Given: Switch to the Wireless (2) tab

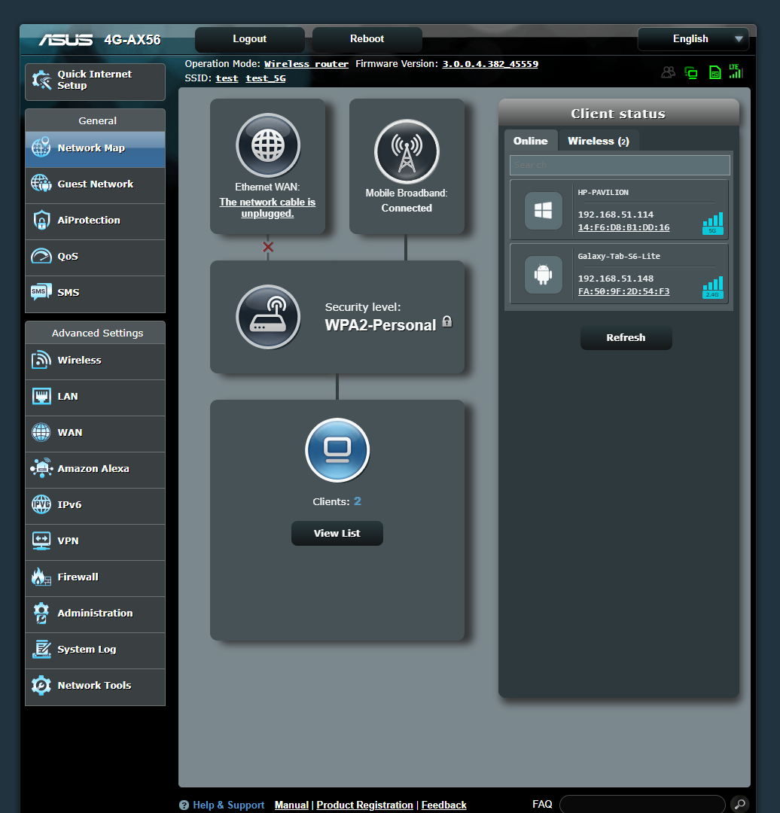Looking at the screenshot, I should coord(598,141).
